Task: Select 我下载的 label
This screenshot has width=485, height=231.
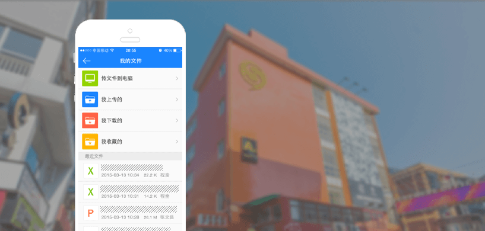Action: 112,120
